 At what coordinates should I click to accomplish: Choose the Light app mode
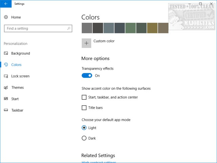[x=84, y=128]
